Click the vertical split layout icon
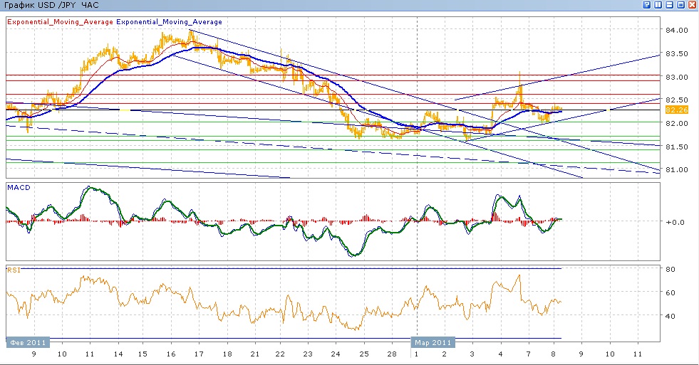 point(658,5)
